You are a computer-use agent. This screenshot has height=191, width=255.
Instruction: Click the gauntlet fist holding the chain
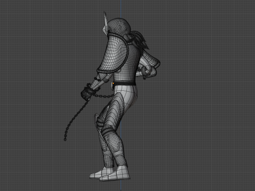86,94
